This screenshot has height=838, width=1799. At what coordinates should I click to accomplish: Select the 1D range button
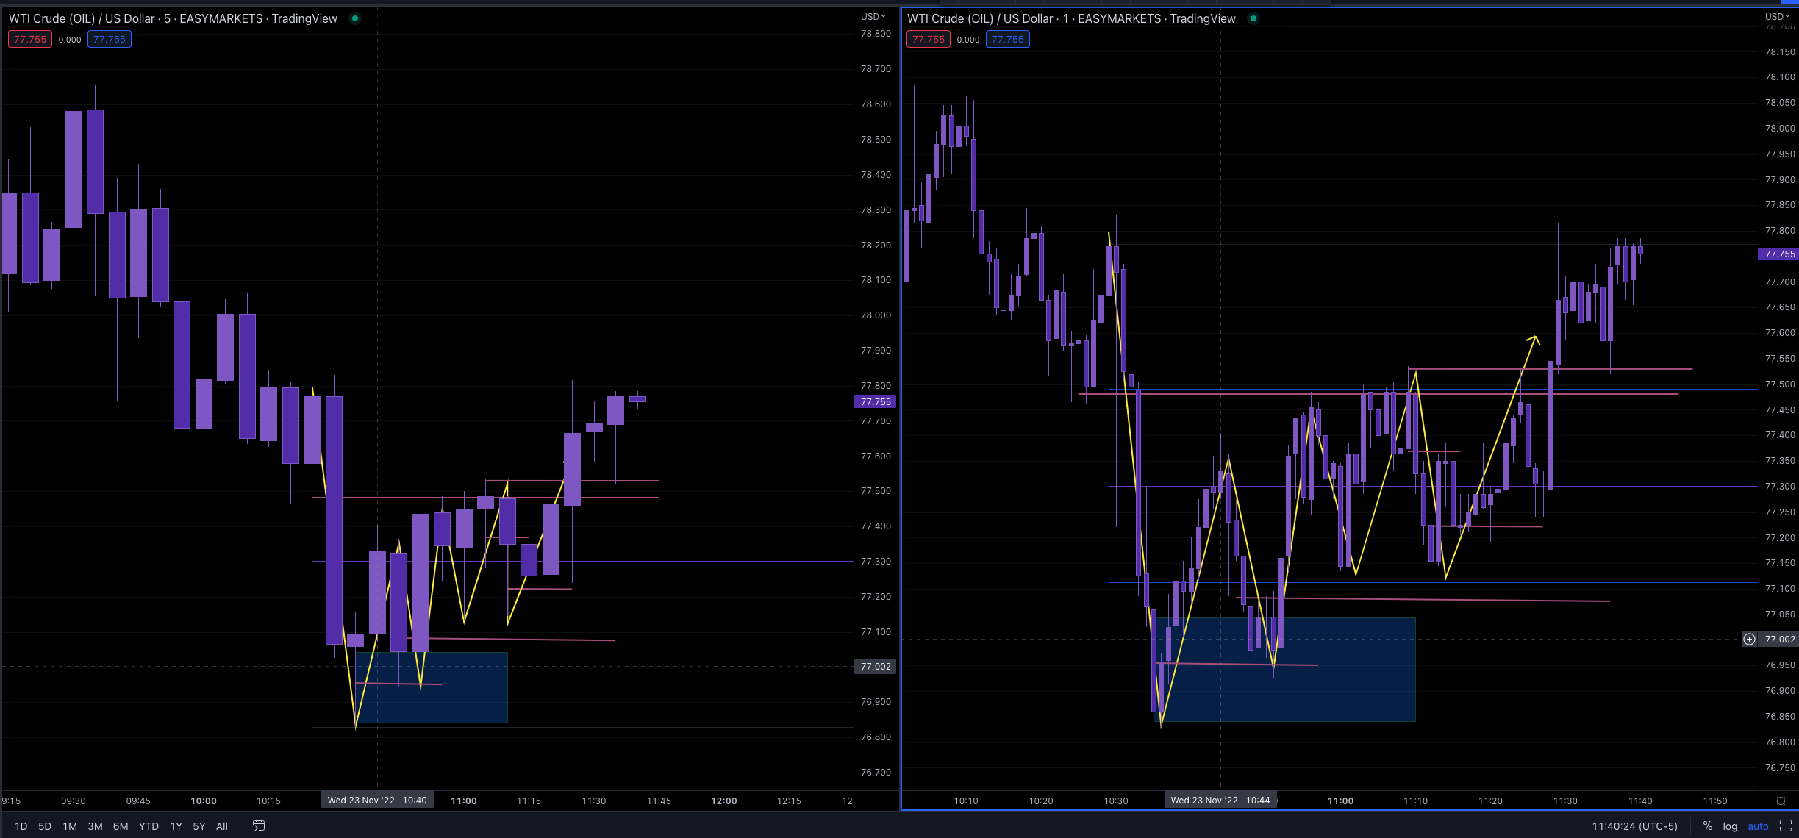pyautogui.click(x=21, y=826)
